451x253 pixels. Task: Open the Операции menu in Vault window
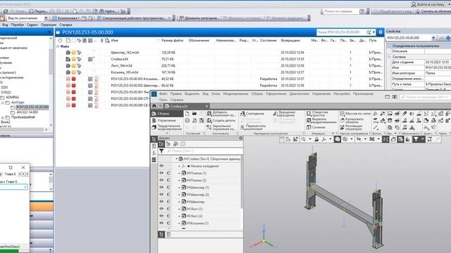[49, 25]
